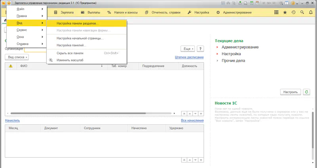The image size is (317, 168).
Task: Open the notifications bell
Action: (x=311, y=12)
